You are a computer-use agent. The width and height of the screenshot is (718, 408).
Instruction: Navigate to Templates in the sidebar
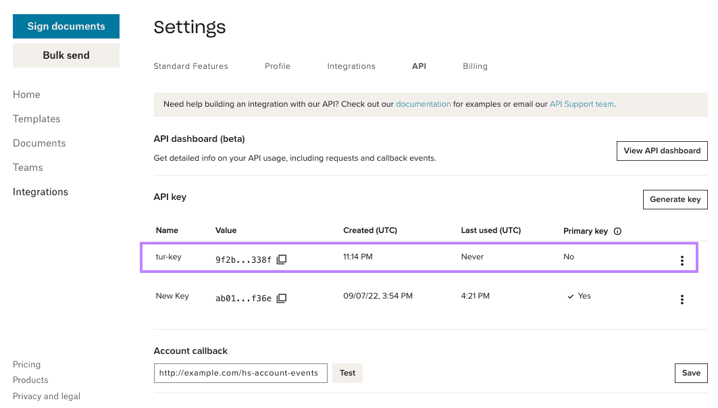click(36, 118)
